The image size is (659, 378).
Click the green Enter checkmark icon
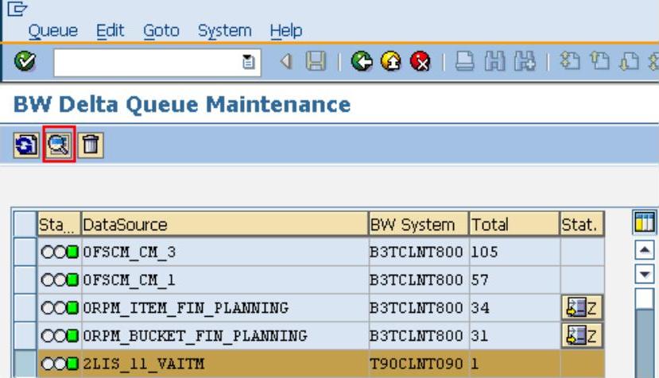pos(25,62)
